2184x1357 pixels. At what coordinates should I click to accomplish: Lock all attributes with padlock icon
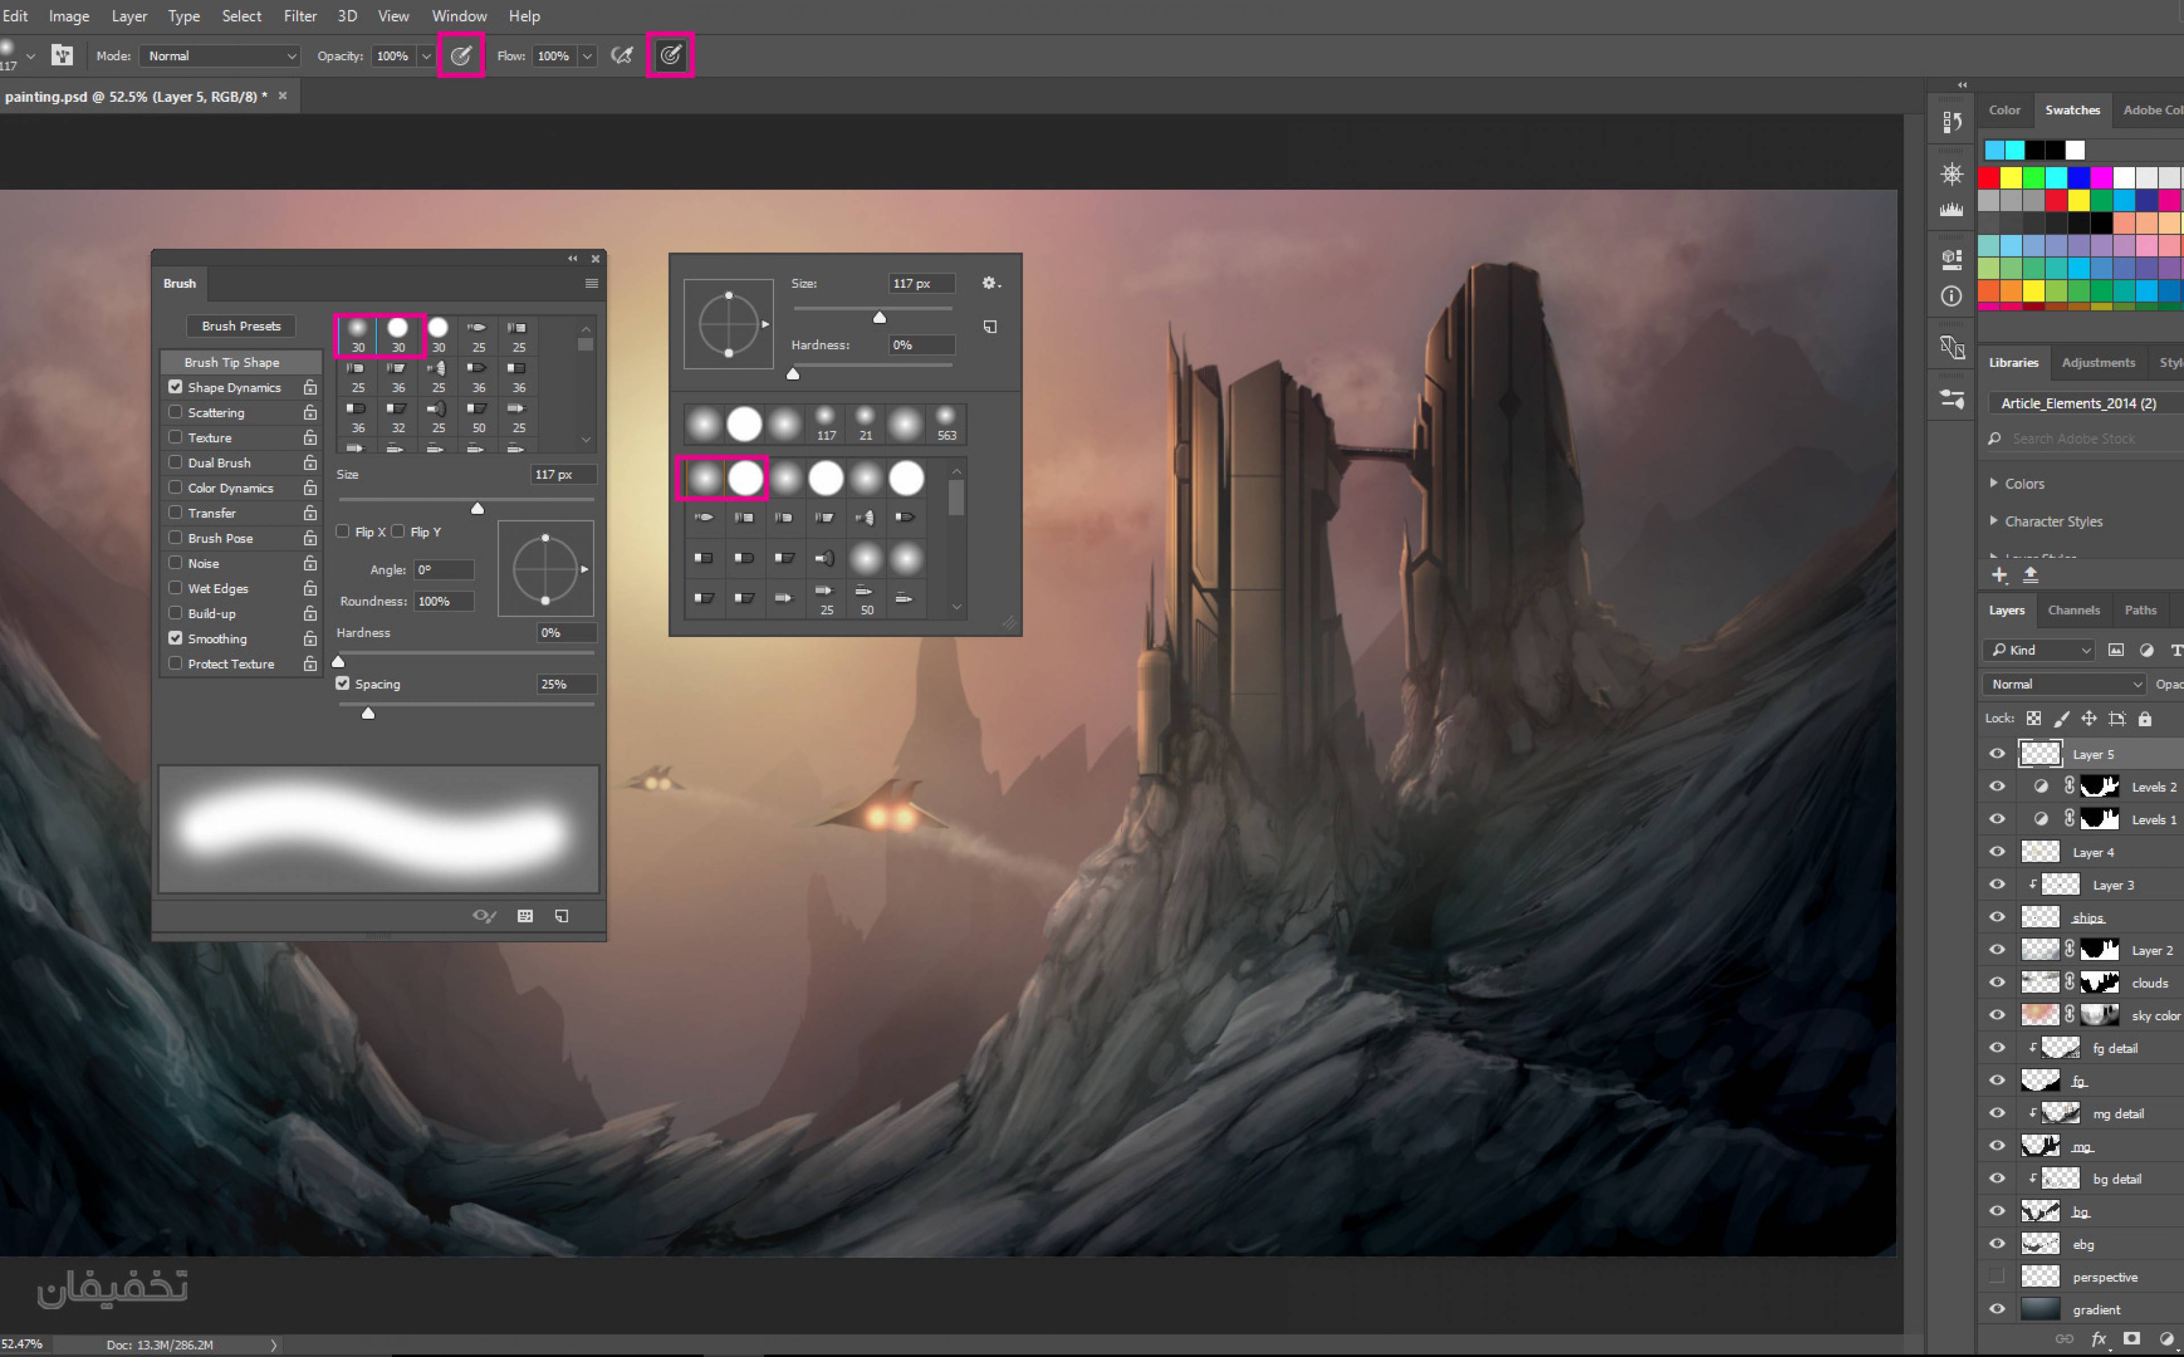click(2145, 718)
